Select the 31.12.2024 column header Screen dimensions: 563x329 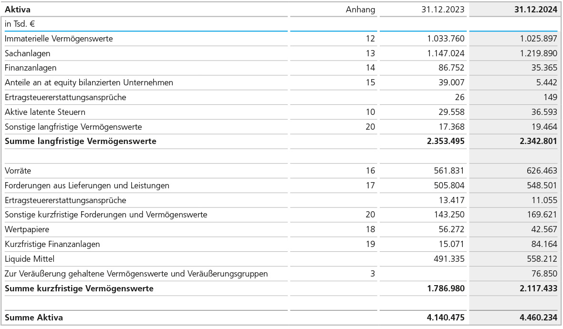535,9
